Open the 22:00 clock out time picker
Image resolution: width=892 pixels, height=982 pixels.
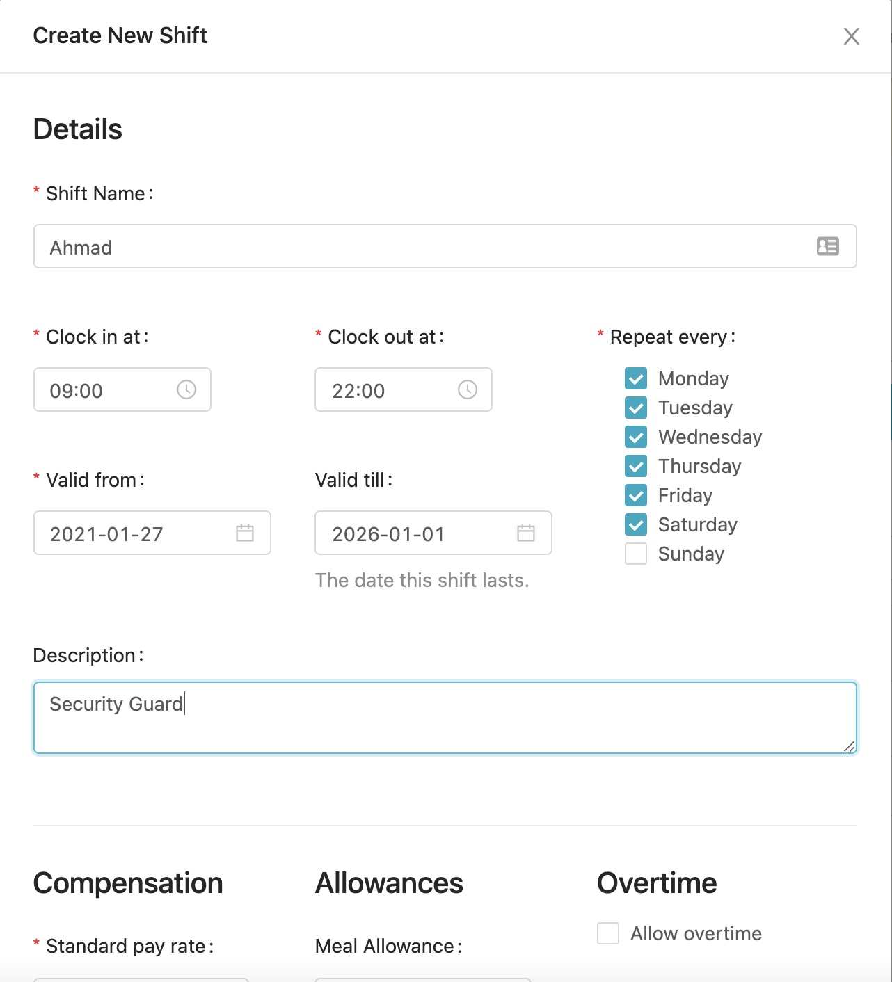(x=404, y=389)
